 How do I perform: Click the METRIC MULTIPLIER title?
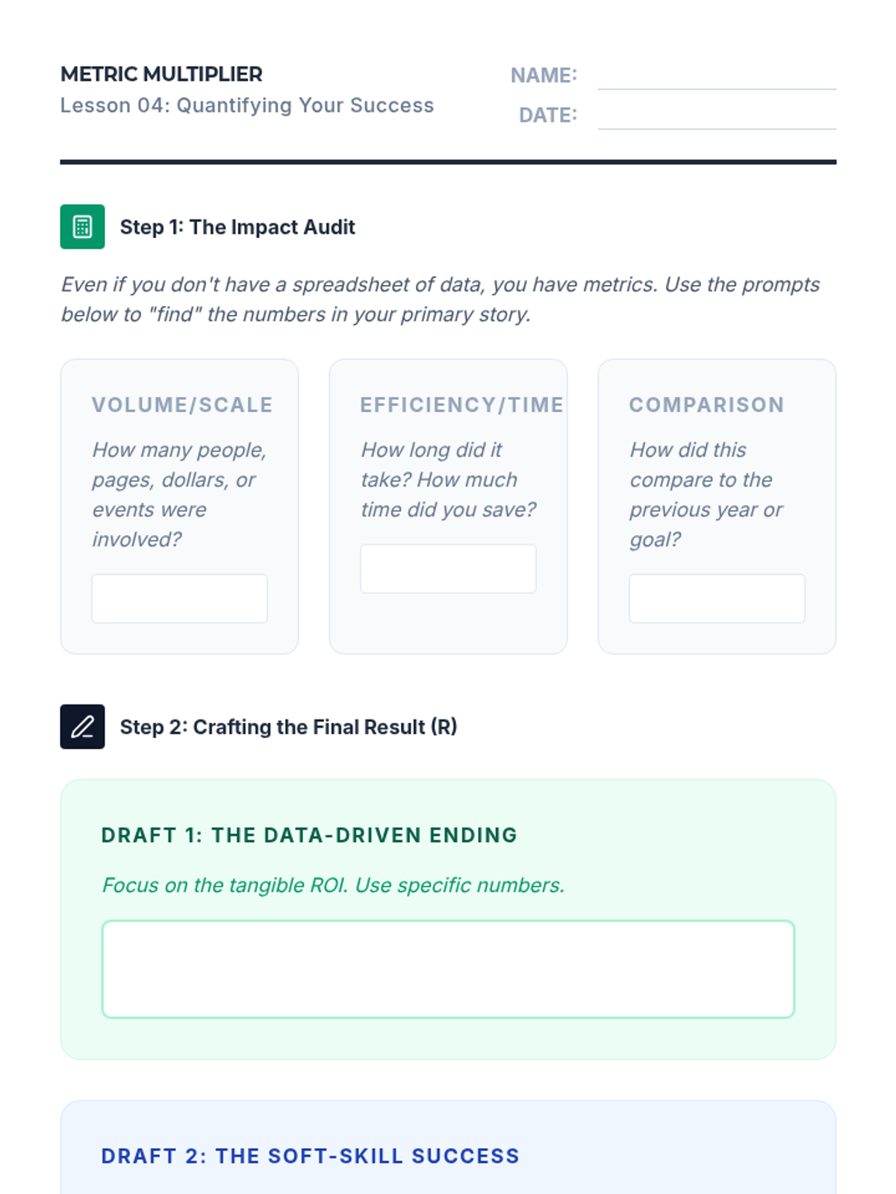coord(161,75)
